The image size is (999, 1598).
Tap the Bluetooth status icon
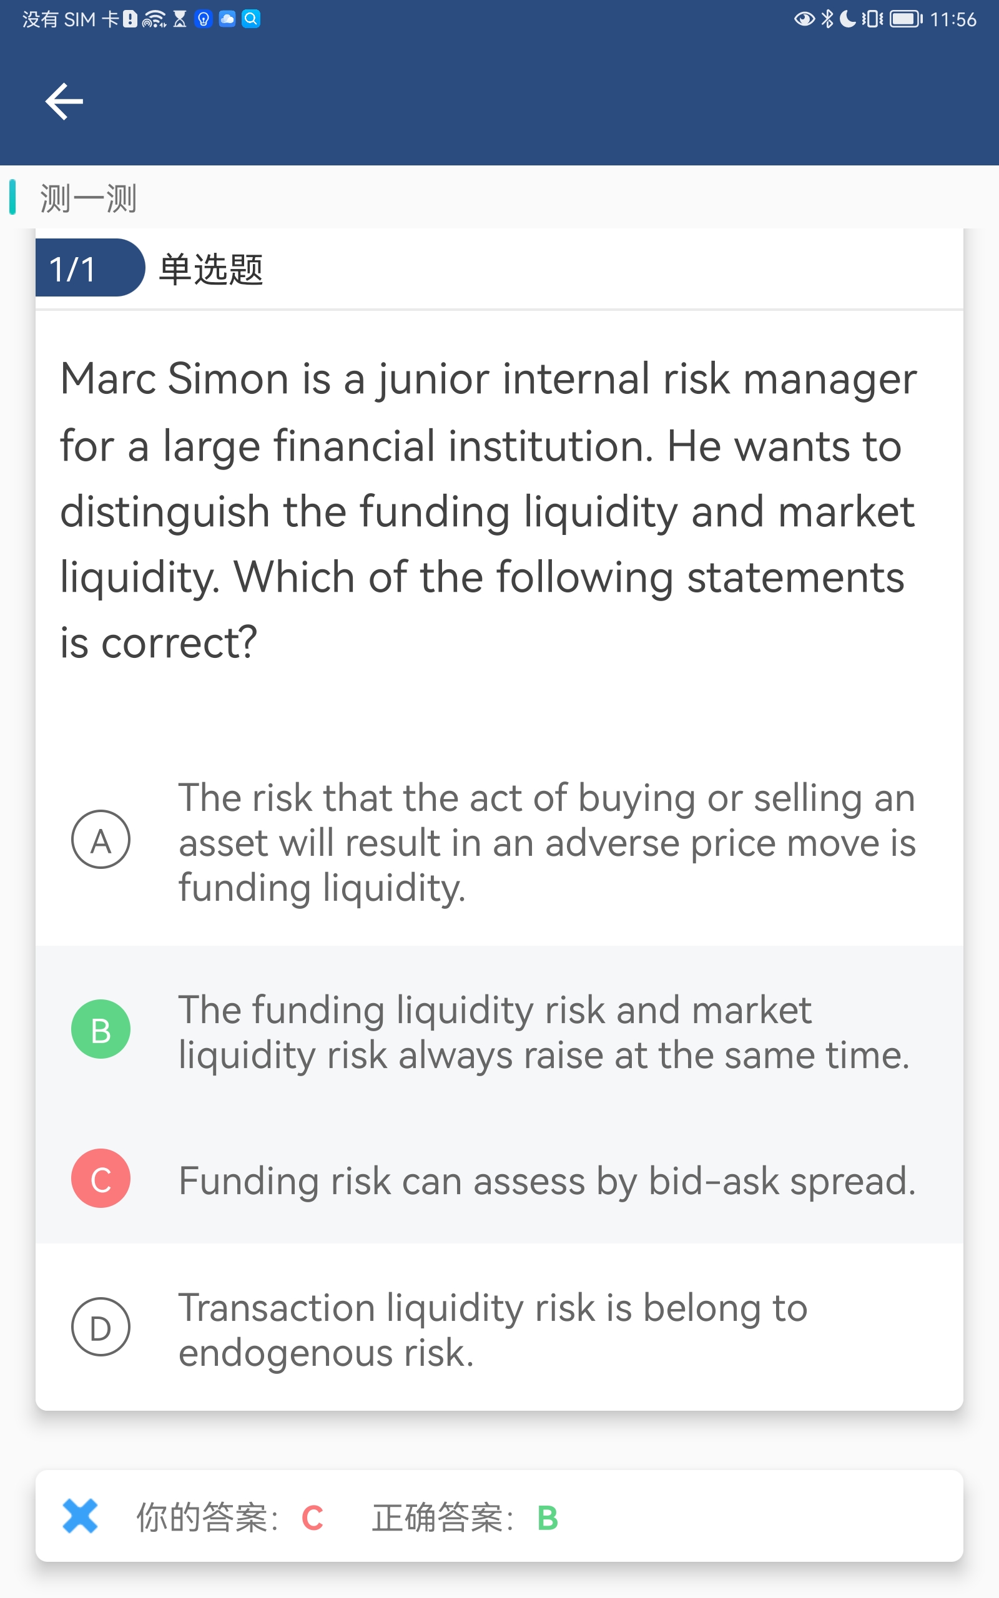827,19
